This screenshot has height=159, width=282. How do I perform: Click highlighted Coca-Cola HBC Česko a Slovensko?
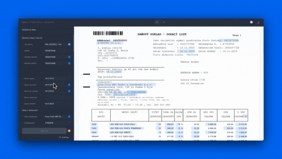pyautogui.click(x=126, y=84)
